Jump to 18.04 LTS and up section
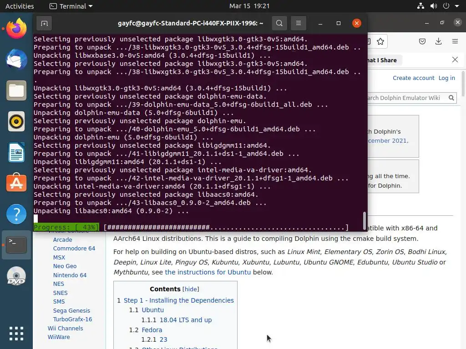Viewport: 466px width, 349px height. tap(186, 320)
